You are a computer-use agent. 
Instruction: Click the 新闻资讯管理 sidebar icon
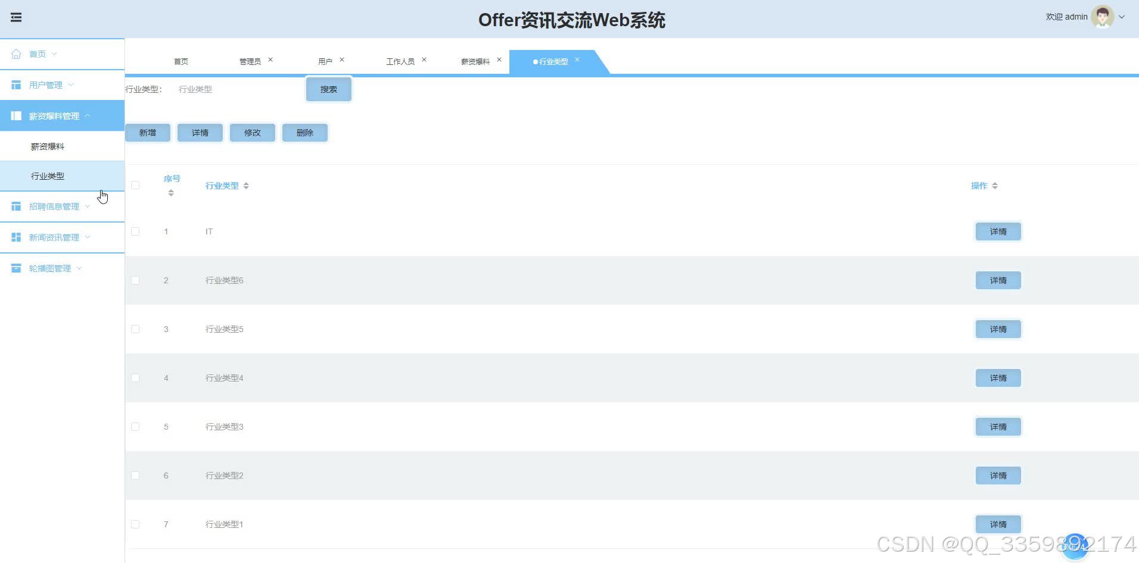tap(15, 237)
